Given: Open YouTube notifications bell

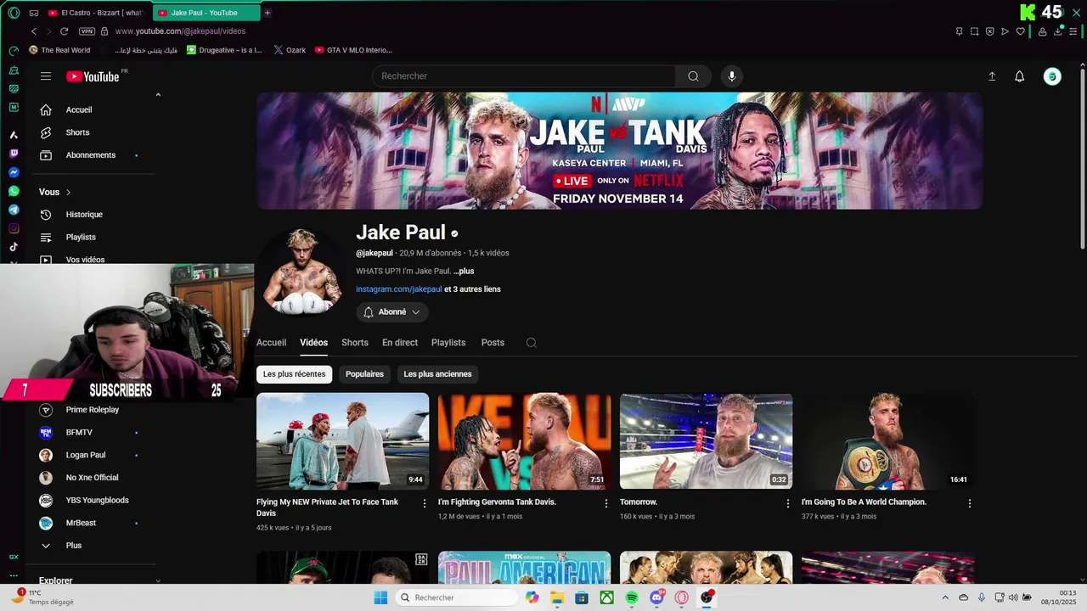Looking at the screenshot, I should point(1020,76).
